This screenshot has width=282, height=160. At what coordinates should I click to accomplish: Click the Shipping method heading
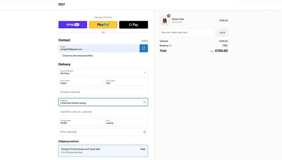click(x=68, y=141)
